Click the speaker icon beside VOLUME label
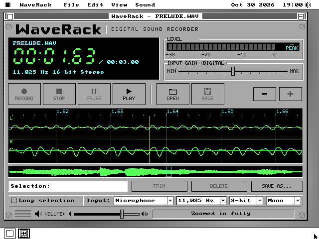This screenshot has width=319, height=239. pyautogui.click(x=38, y=214)
